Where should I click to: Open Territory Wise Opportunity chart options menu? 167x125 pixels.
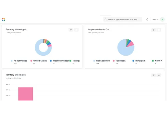coord(76,30)
